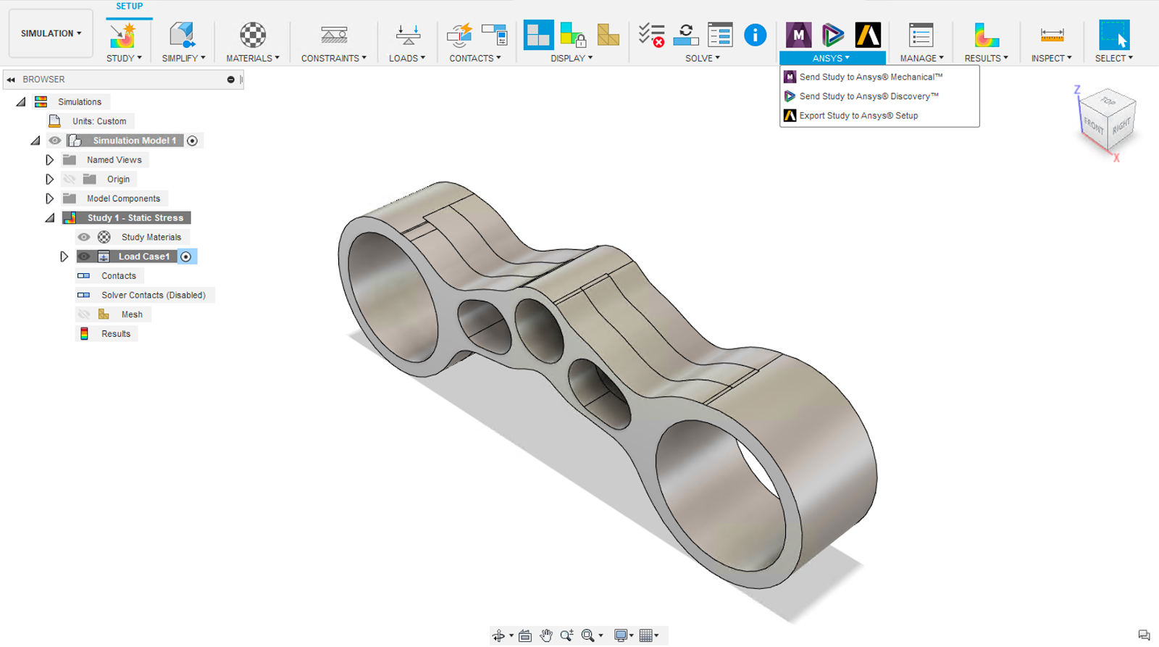
Task: Click the view cube's FRONT face
Action: coord(1093,128)
